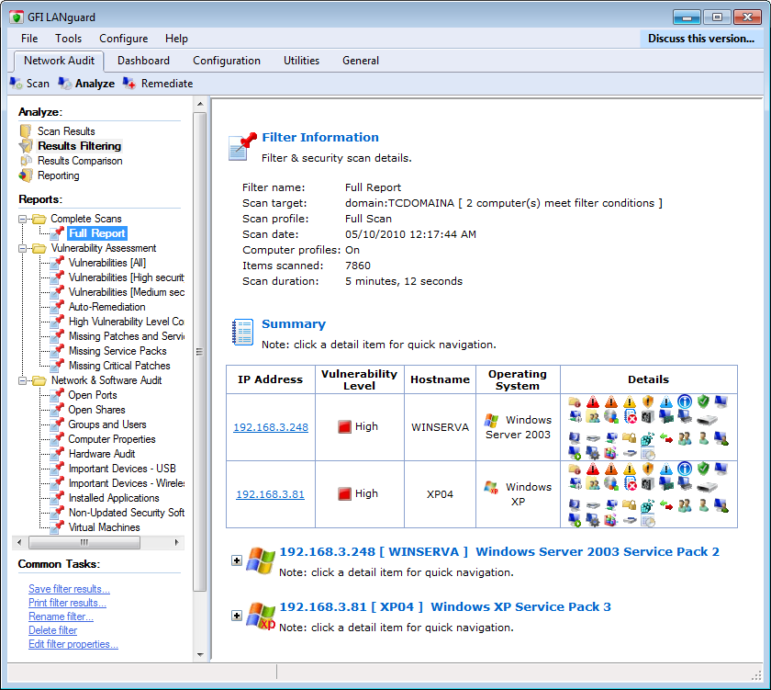Viewport: 771px width, 690px height.
Task: Open the Help menu
Action: pos(176,39)
